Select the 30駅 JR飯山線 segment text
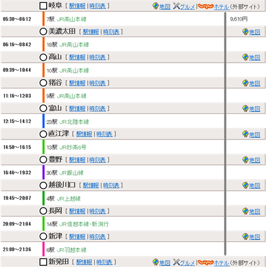 pyautogui.click(x=65, y=172)
